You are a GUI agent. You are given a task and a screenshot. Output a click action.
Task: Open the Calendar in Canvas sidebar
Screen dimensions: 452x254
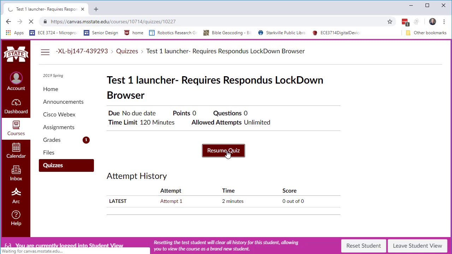pos(16,151)
